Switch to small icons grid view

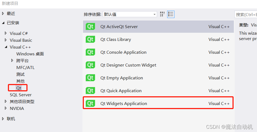[162, 14]
